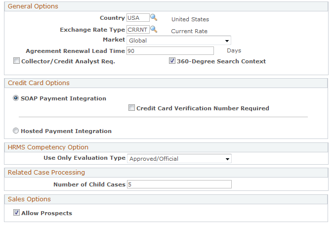This screenshot has height=228, width=335.
Task: Click the Exchange Rate Type field CRRNT
Action: click(138, 30)
